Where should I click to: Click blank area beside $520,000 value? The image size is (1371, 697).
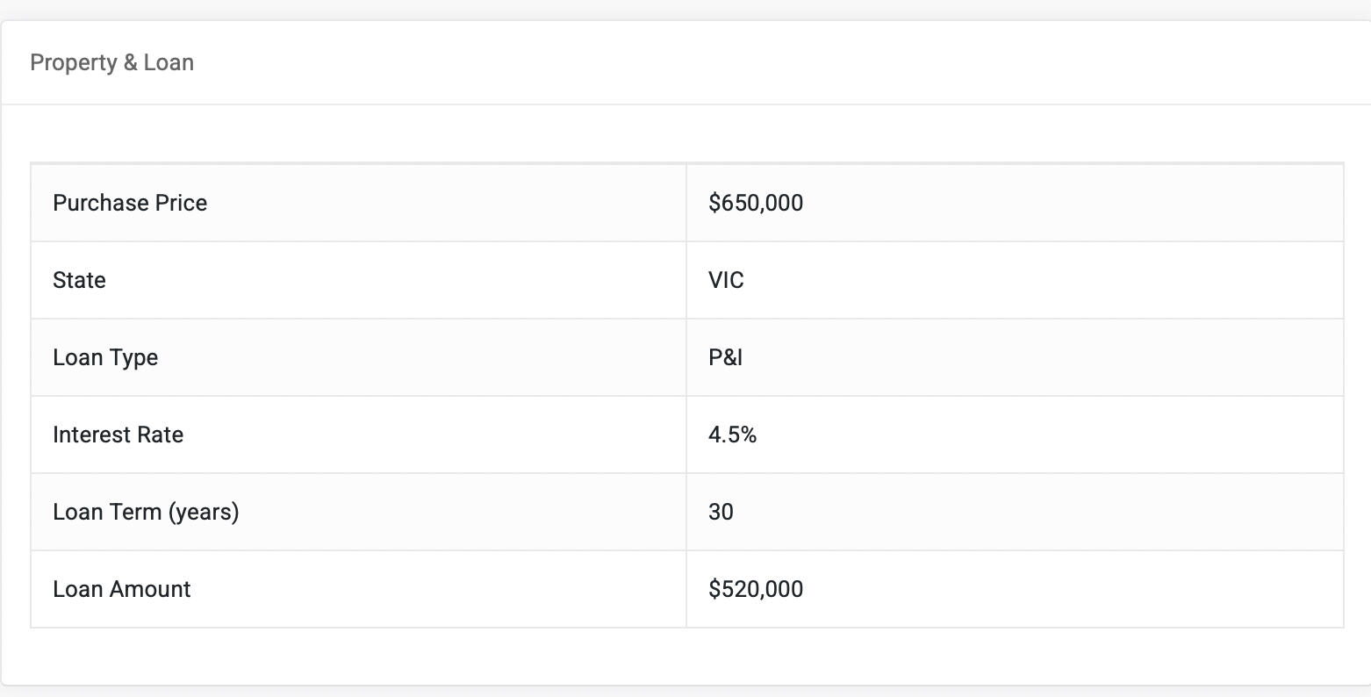[1053, 589]
